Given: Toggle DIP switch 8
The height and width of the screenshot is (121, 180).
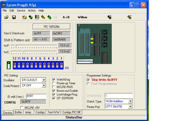Looking at the screenshot, I should tap(32, 65).
